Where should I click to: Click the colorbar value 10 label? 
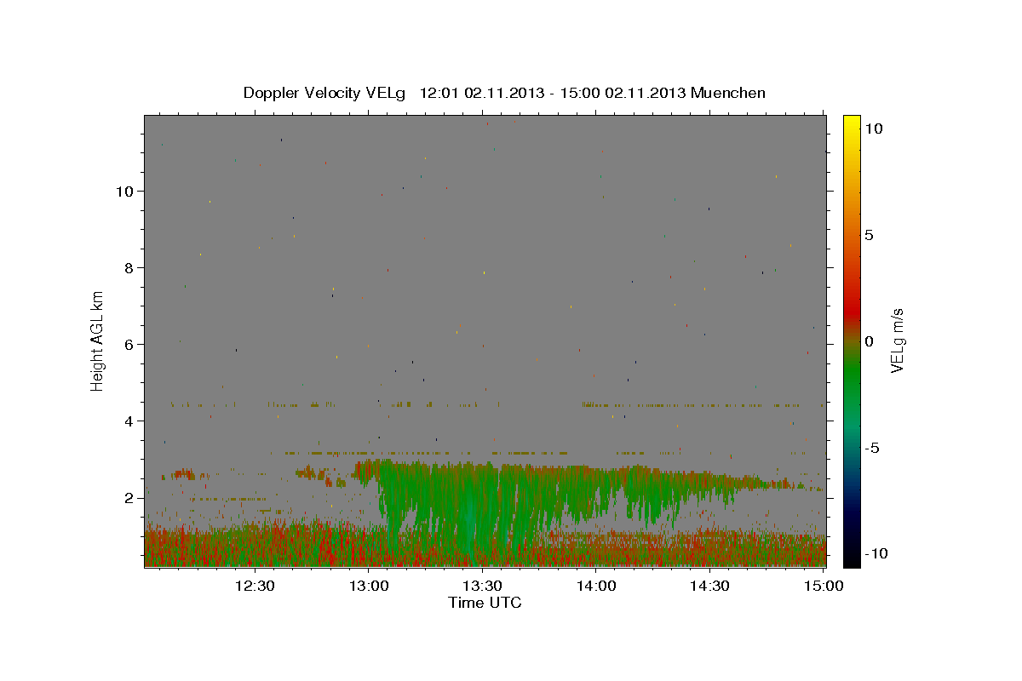point(874,129)
